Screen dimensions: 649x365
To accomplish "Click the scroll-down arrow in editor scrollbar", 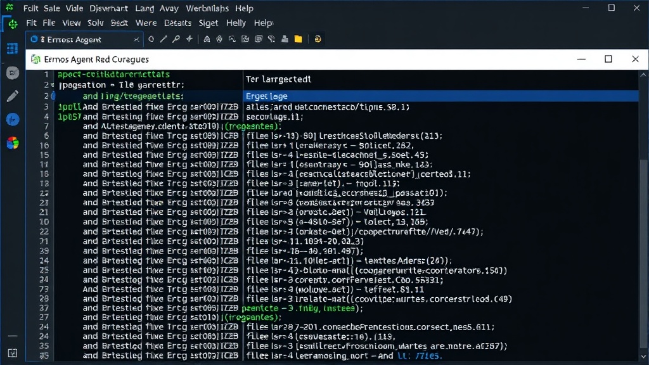I will (x=643, y=356).
